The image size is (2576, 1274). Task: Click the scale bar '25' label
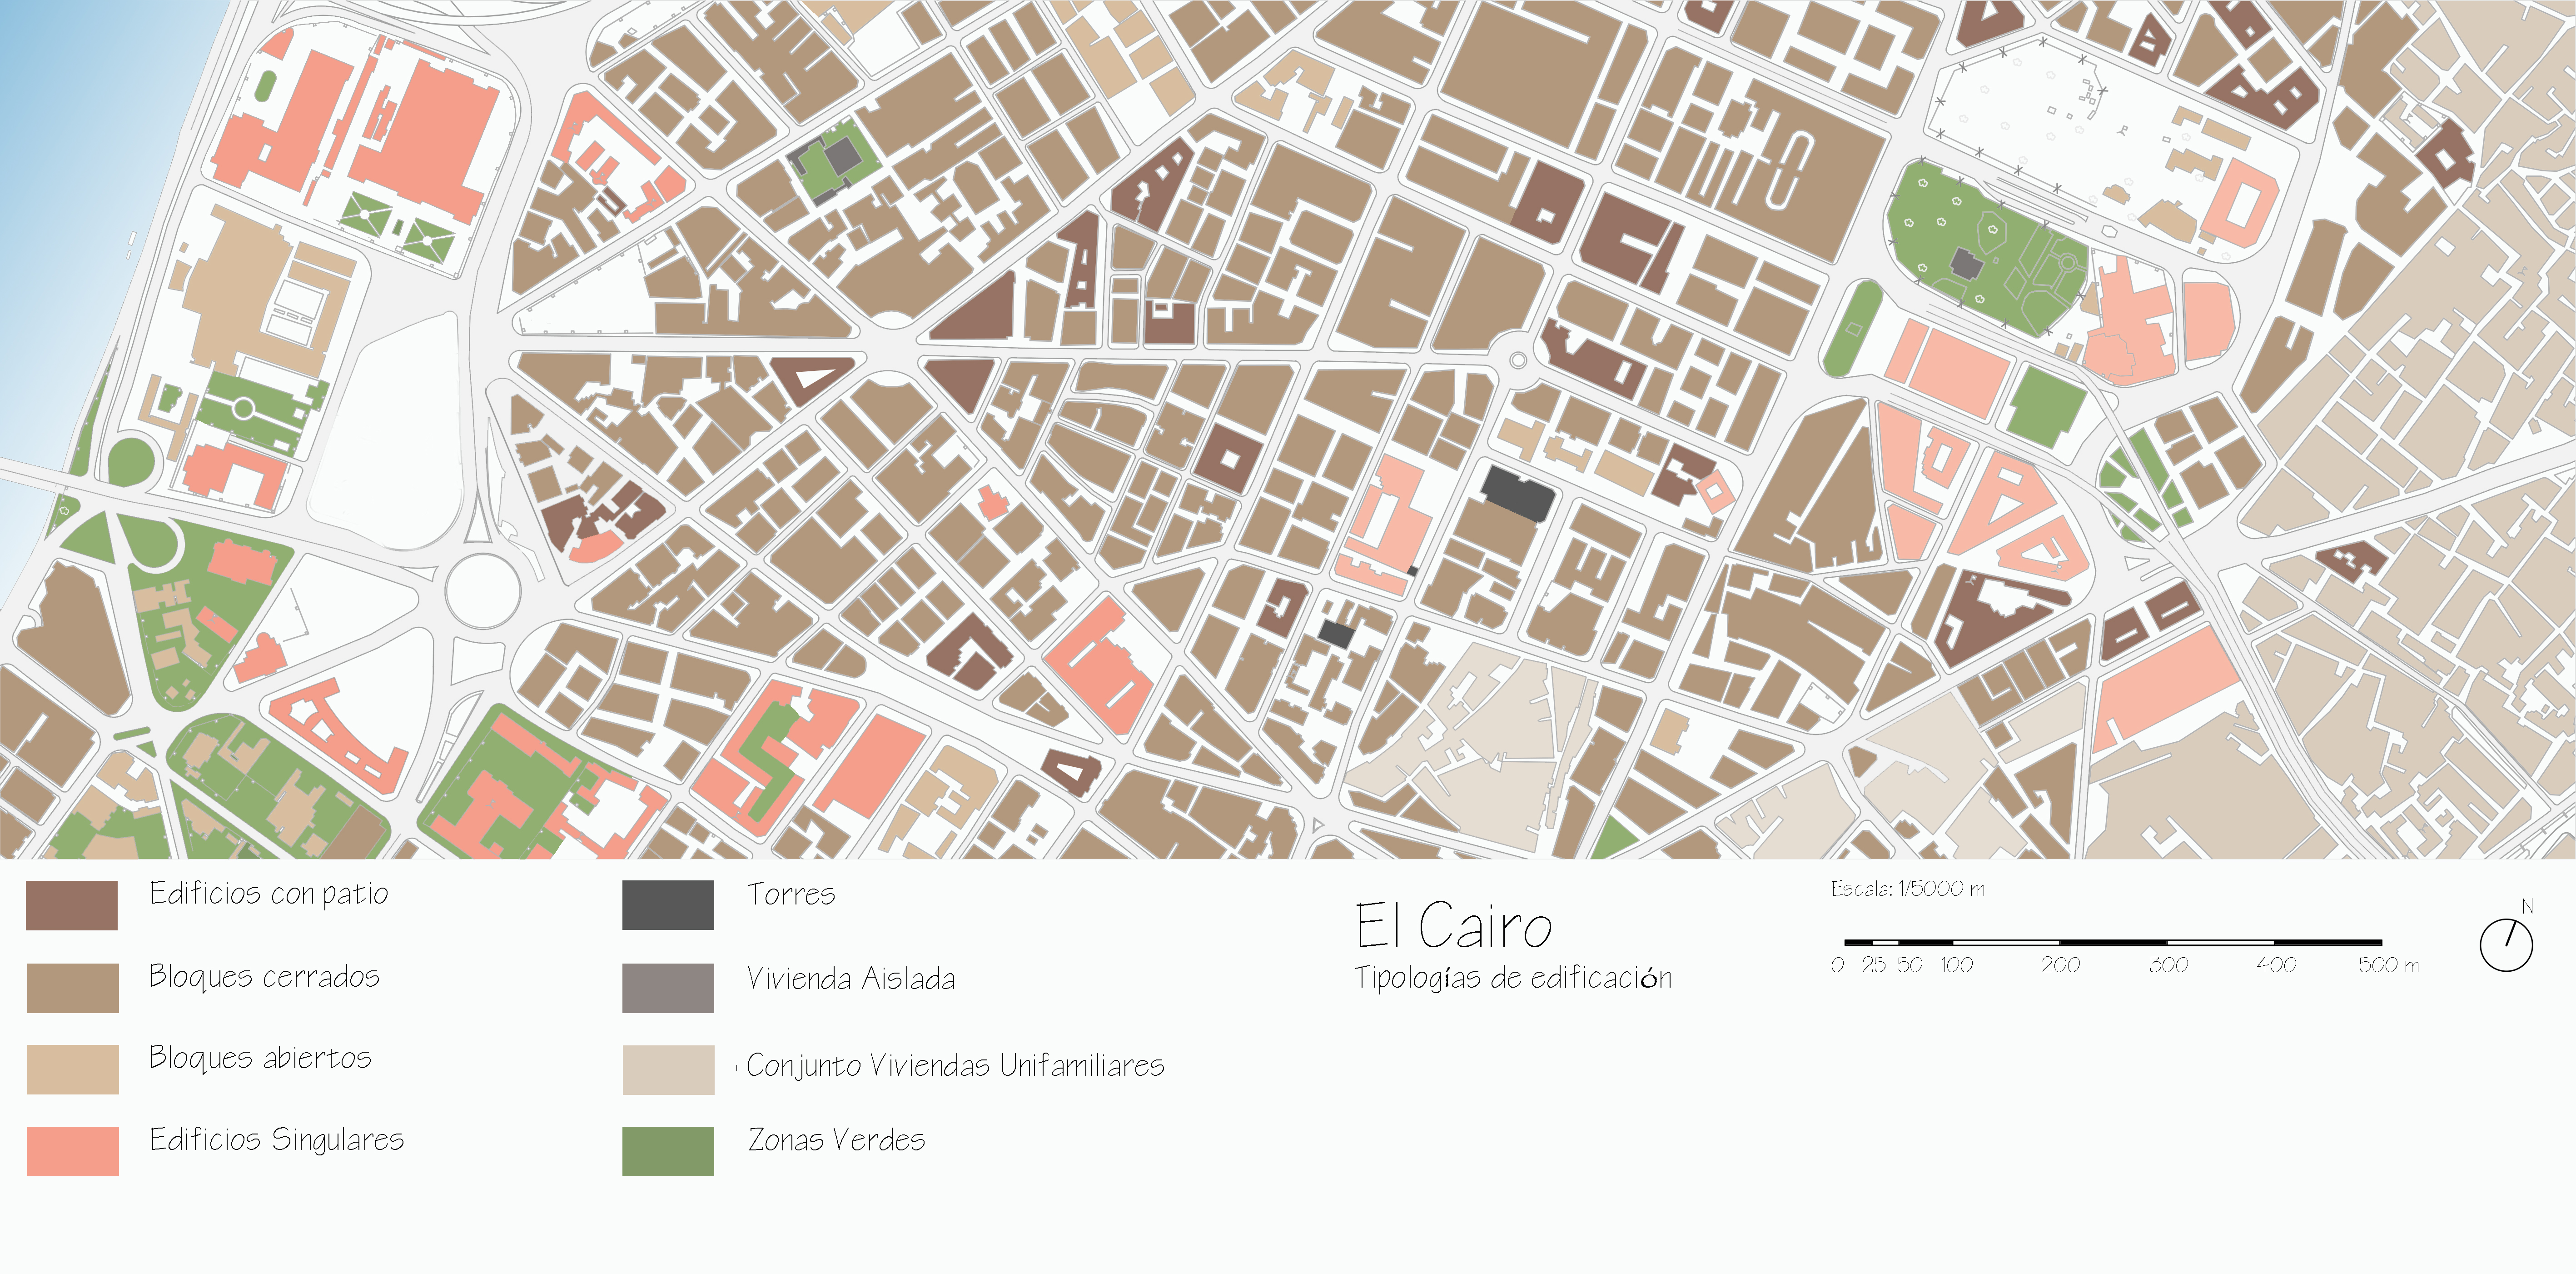1874,965
